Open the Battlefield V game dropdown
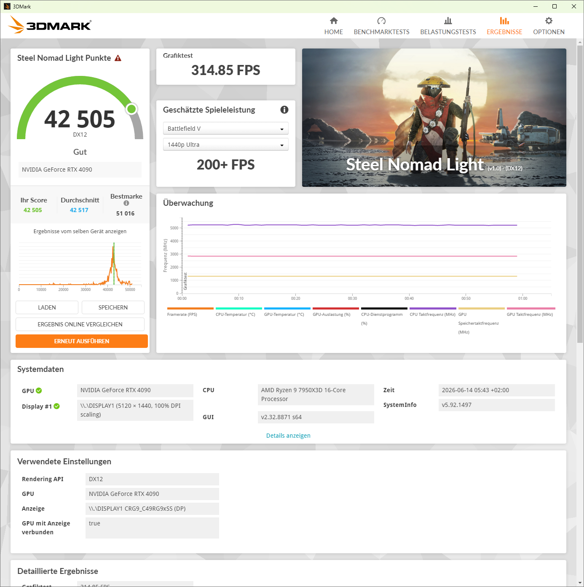584x587 pixels. coord(226,128)
